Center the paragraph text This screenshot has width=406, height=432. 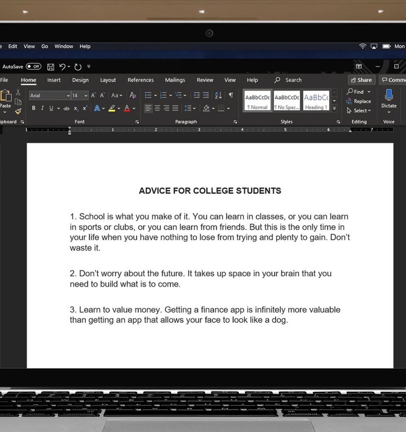[157, 108]
